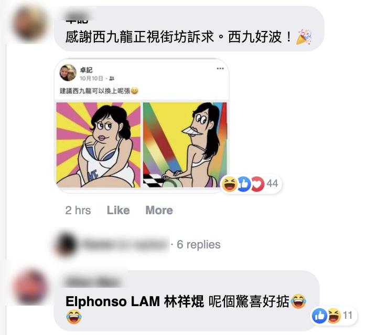
Task: Expand the 6 replies thread
Action: coord(198,245)
